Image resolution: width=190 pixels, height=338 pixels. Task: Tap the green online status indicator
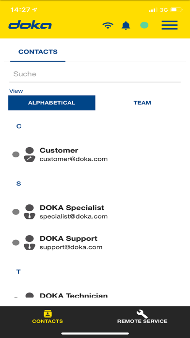[144, 25]
